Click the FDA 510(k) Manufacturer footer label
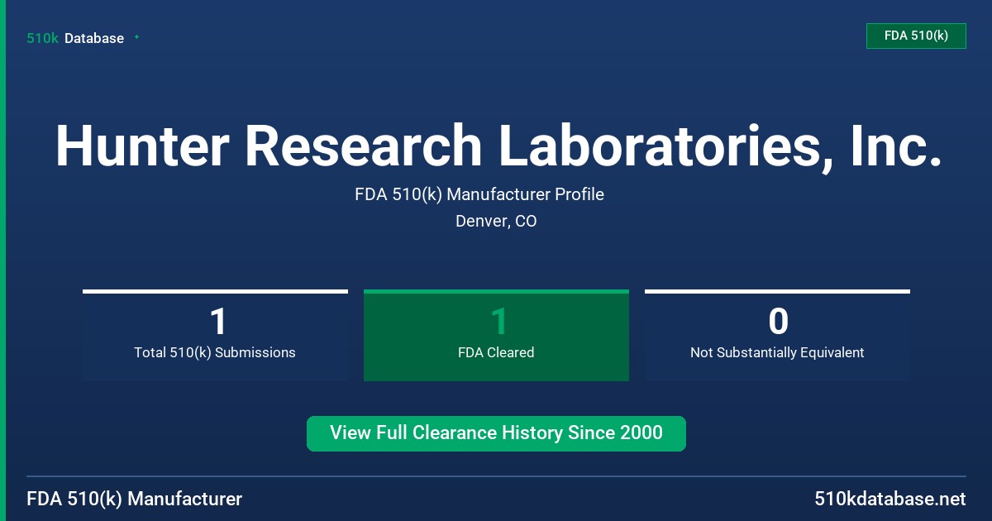992x521 pixels. 135,499
